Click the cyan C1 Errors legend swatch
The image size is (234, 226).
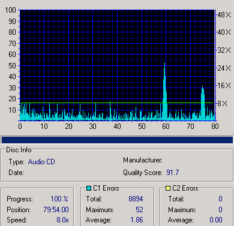click(x=89, y=188)
